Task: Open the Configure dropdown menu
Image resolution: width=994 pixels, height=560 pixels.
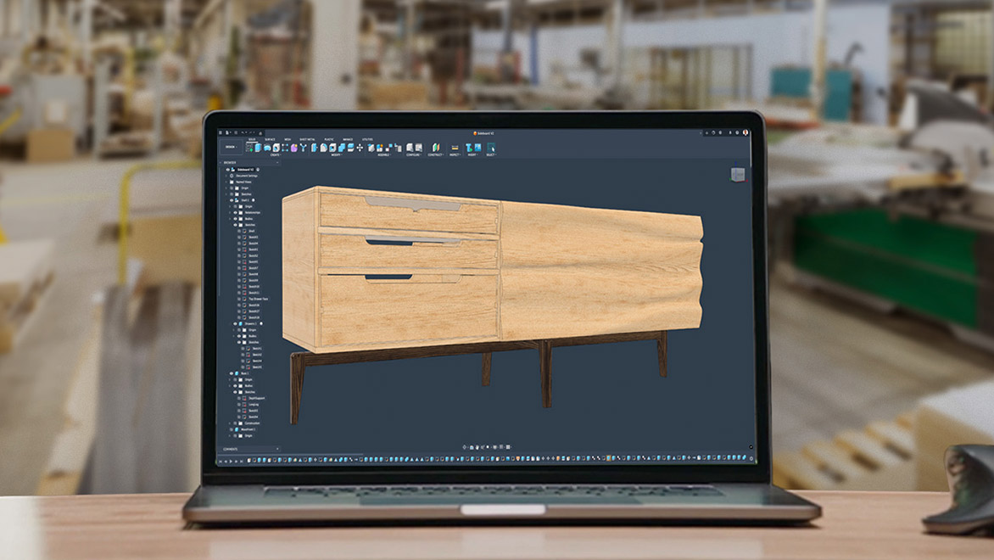Action: click(413, 154)
